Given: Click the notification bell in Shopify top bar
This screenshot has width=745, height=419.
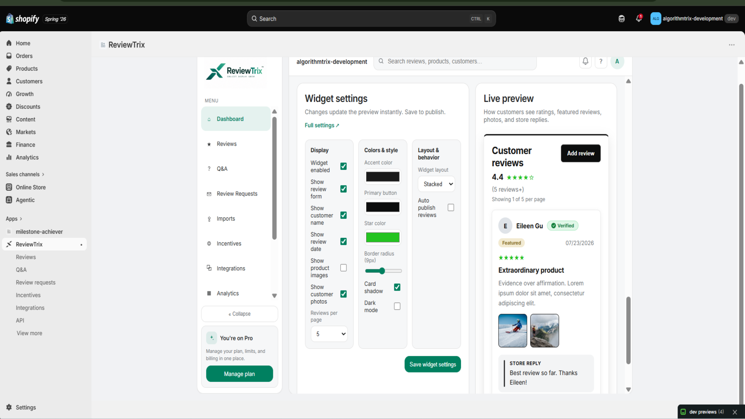Looking at the screenshot, I should pos(639,19).
